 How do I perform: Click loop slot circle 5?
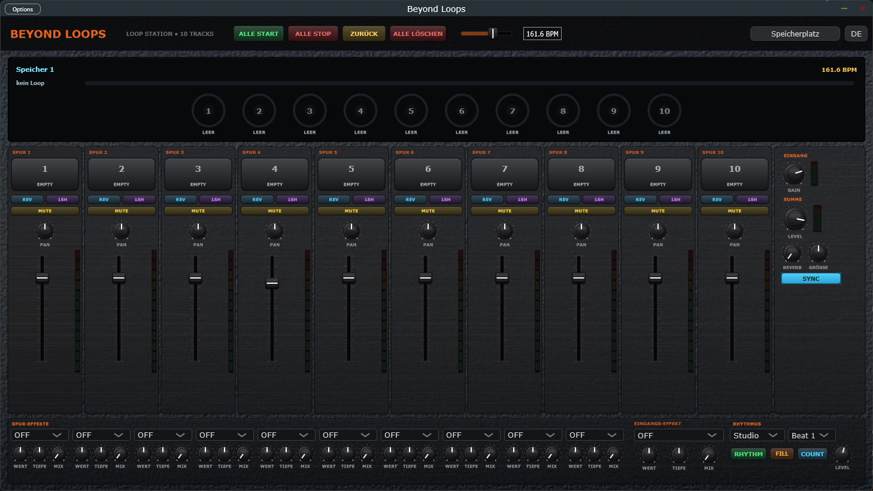pyautogui.click(x=411, y=111)
